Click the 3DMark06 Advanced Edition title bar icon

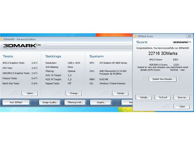pyautogui.click(x=1, y=39)
